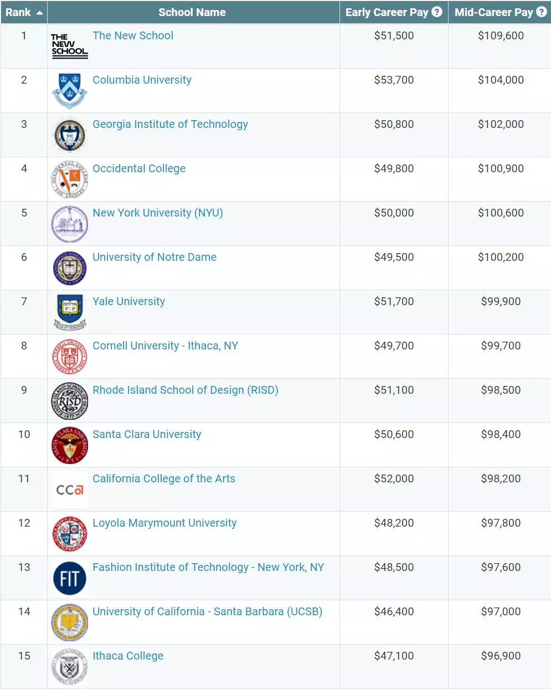Open University of Notre Dame link
This screenshot has width=551, height=690.
click(155, 257)
